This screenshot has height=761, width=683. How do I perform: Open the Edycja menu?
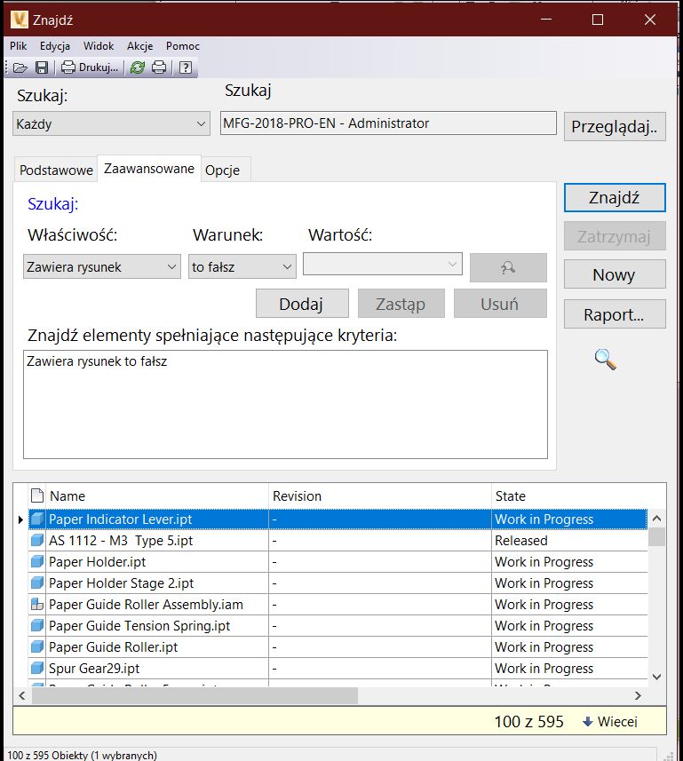click(x=55, y=46)
